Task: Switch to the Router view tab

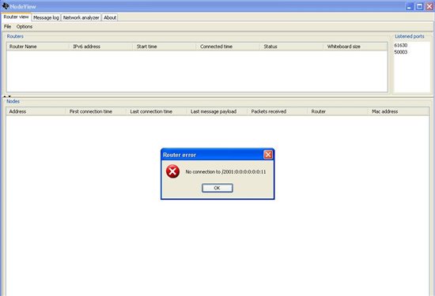Action: point(16,17)
